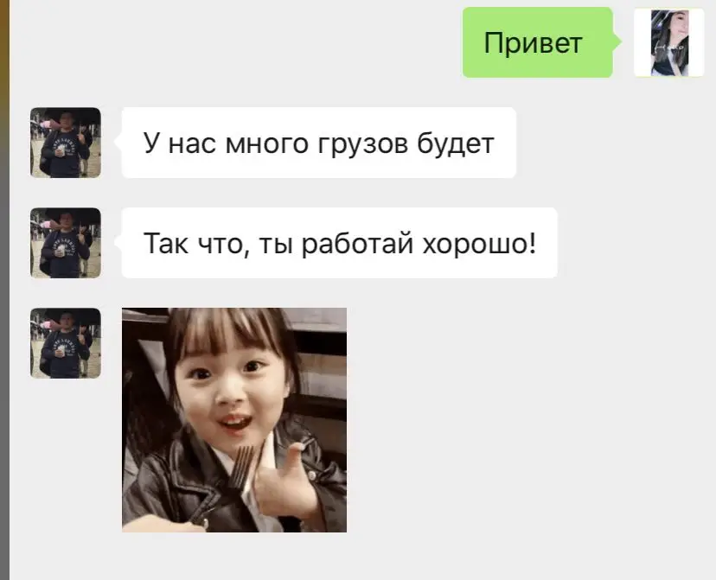Screen dimensions: 716x580
Task: Open contact avatar beside the girl sticker
Action: (x=66, y=343)
